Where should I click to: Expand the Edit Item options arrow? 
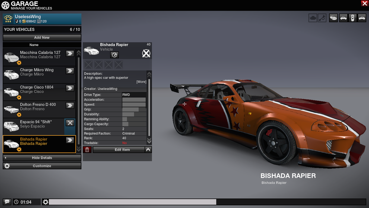click(x=148, y=150)
